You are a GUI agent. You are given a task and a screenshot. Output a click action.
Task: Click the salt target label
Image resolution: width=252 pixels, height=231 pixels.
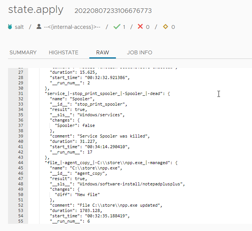[x=19, y=27]
